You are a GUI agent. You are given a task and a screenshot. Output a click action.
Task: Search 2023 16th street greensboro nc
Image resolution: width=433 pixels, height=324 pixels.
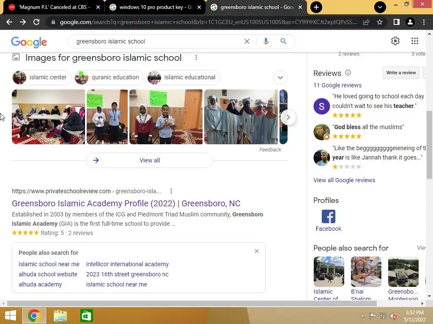point(127,274)
